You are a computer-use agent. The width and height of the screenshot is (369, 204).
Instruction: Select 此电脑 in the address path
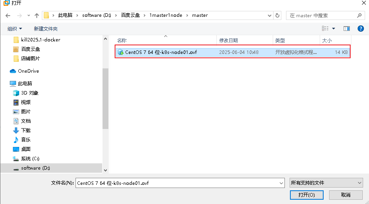[65, 15]
